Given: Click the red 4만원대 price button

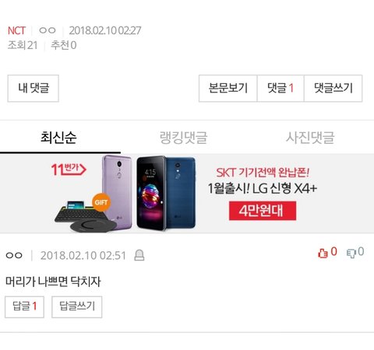Looking at the screenshot, I should coord(263,211).
